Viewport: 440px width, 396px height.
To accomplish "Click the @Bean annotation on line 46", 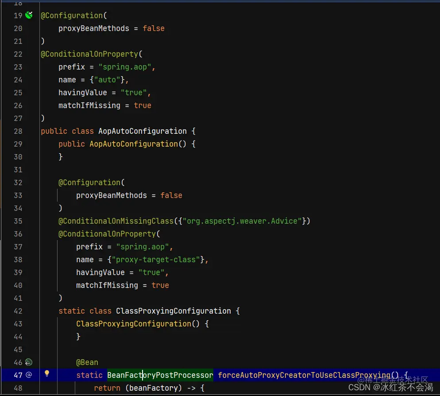I will [87, 362].
